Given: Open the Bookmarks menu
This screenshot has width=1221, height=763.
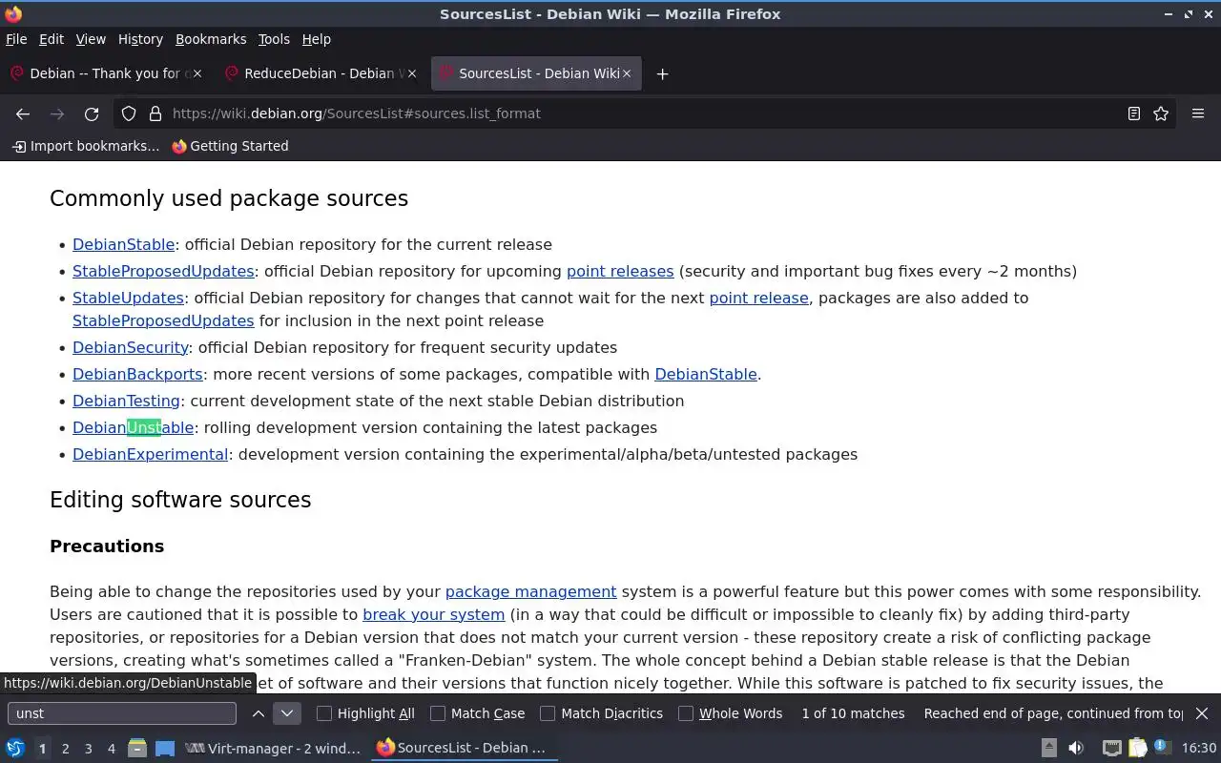Looking at the screenshot, I should 211,39.
